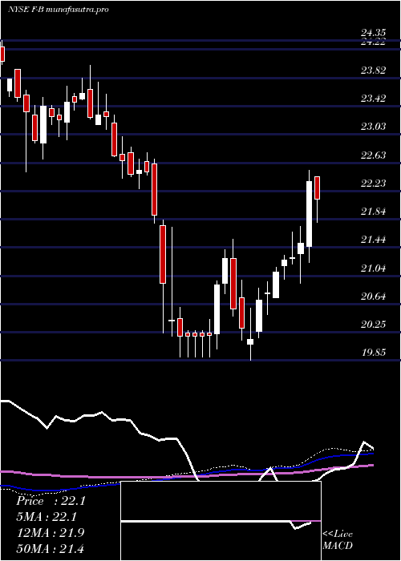Select the 21.44 price axis label
This screenshot has height=561, width=401.
tap(373, 240)
